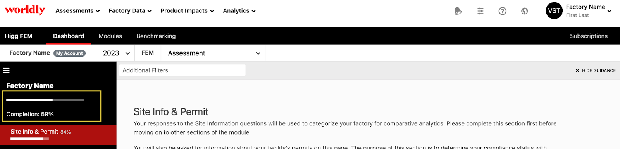This screenshot has height=149, width=620.
Task: Click the VST user avatar
Action: pos(554,11)
